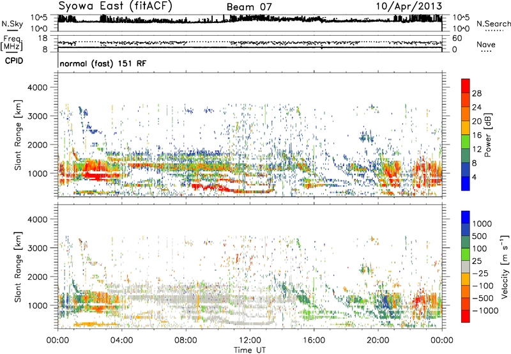The height and width of the screenshot is (354, 511).
Task: Click the '12:00' time axis label
Action: pos(250,341)
